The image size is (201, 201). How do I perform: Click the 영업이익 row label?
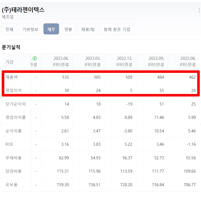[x=14, y=90]
